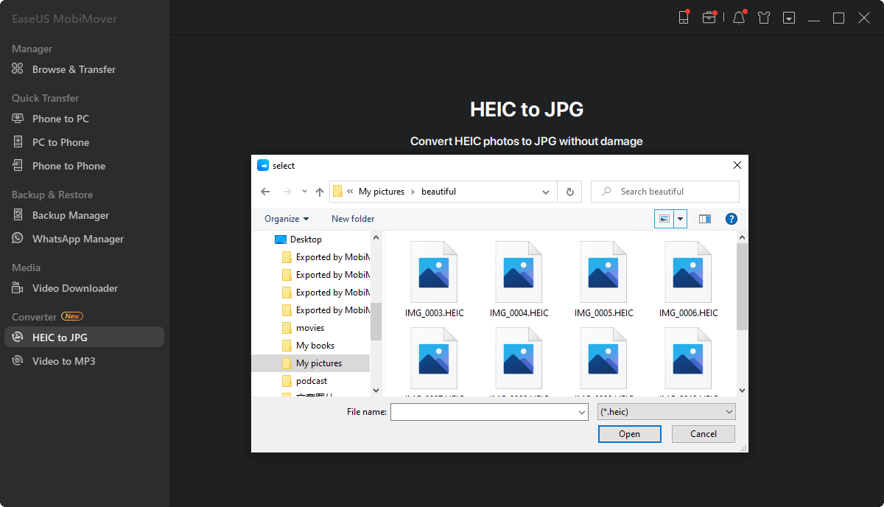Image resolution: width=884 pixels, height=507 pixels.
Task: Create a New folder
Action: (x=353, y=219)
